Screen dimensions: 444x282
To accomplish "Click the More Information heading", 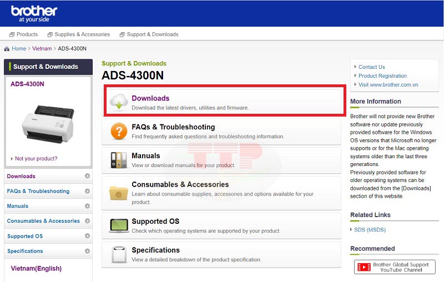I will click(376, 102).
